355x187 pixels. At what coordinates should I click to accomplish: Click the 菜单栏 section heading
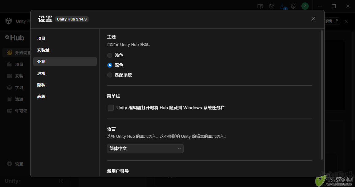pyautogui.click(x=113, y=96)
